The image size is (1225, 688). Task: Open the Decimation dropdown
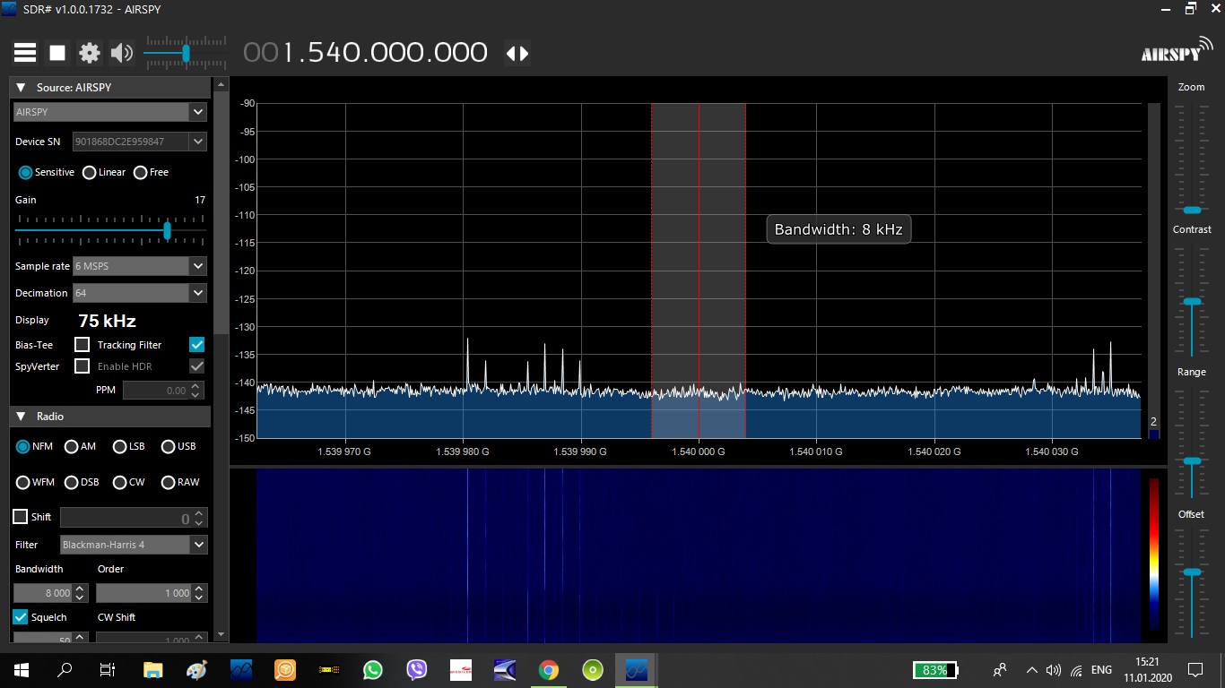pos(139,293)
